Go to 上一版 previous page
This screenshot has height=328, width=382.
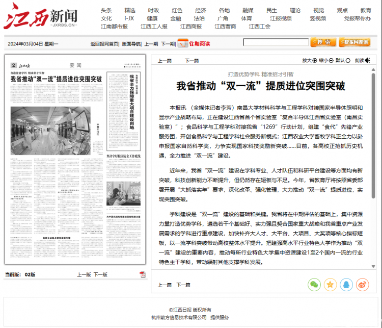84,274
